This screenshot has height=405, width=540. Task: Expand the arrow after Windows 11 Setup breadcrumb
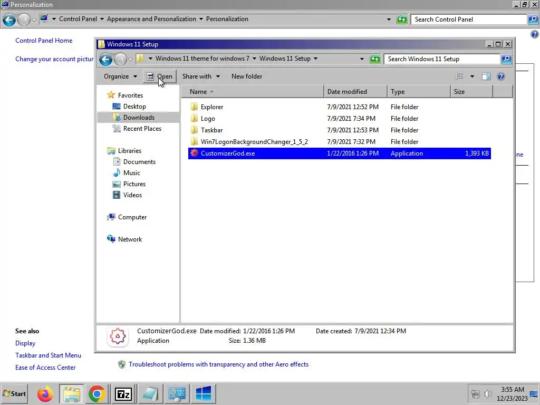[315, 59]
